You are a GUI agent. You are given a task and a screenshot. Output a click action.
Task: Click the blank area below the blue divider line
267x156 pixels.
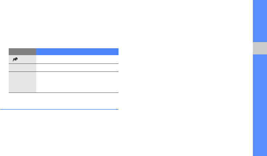coord(59,133)
